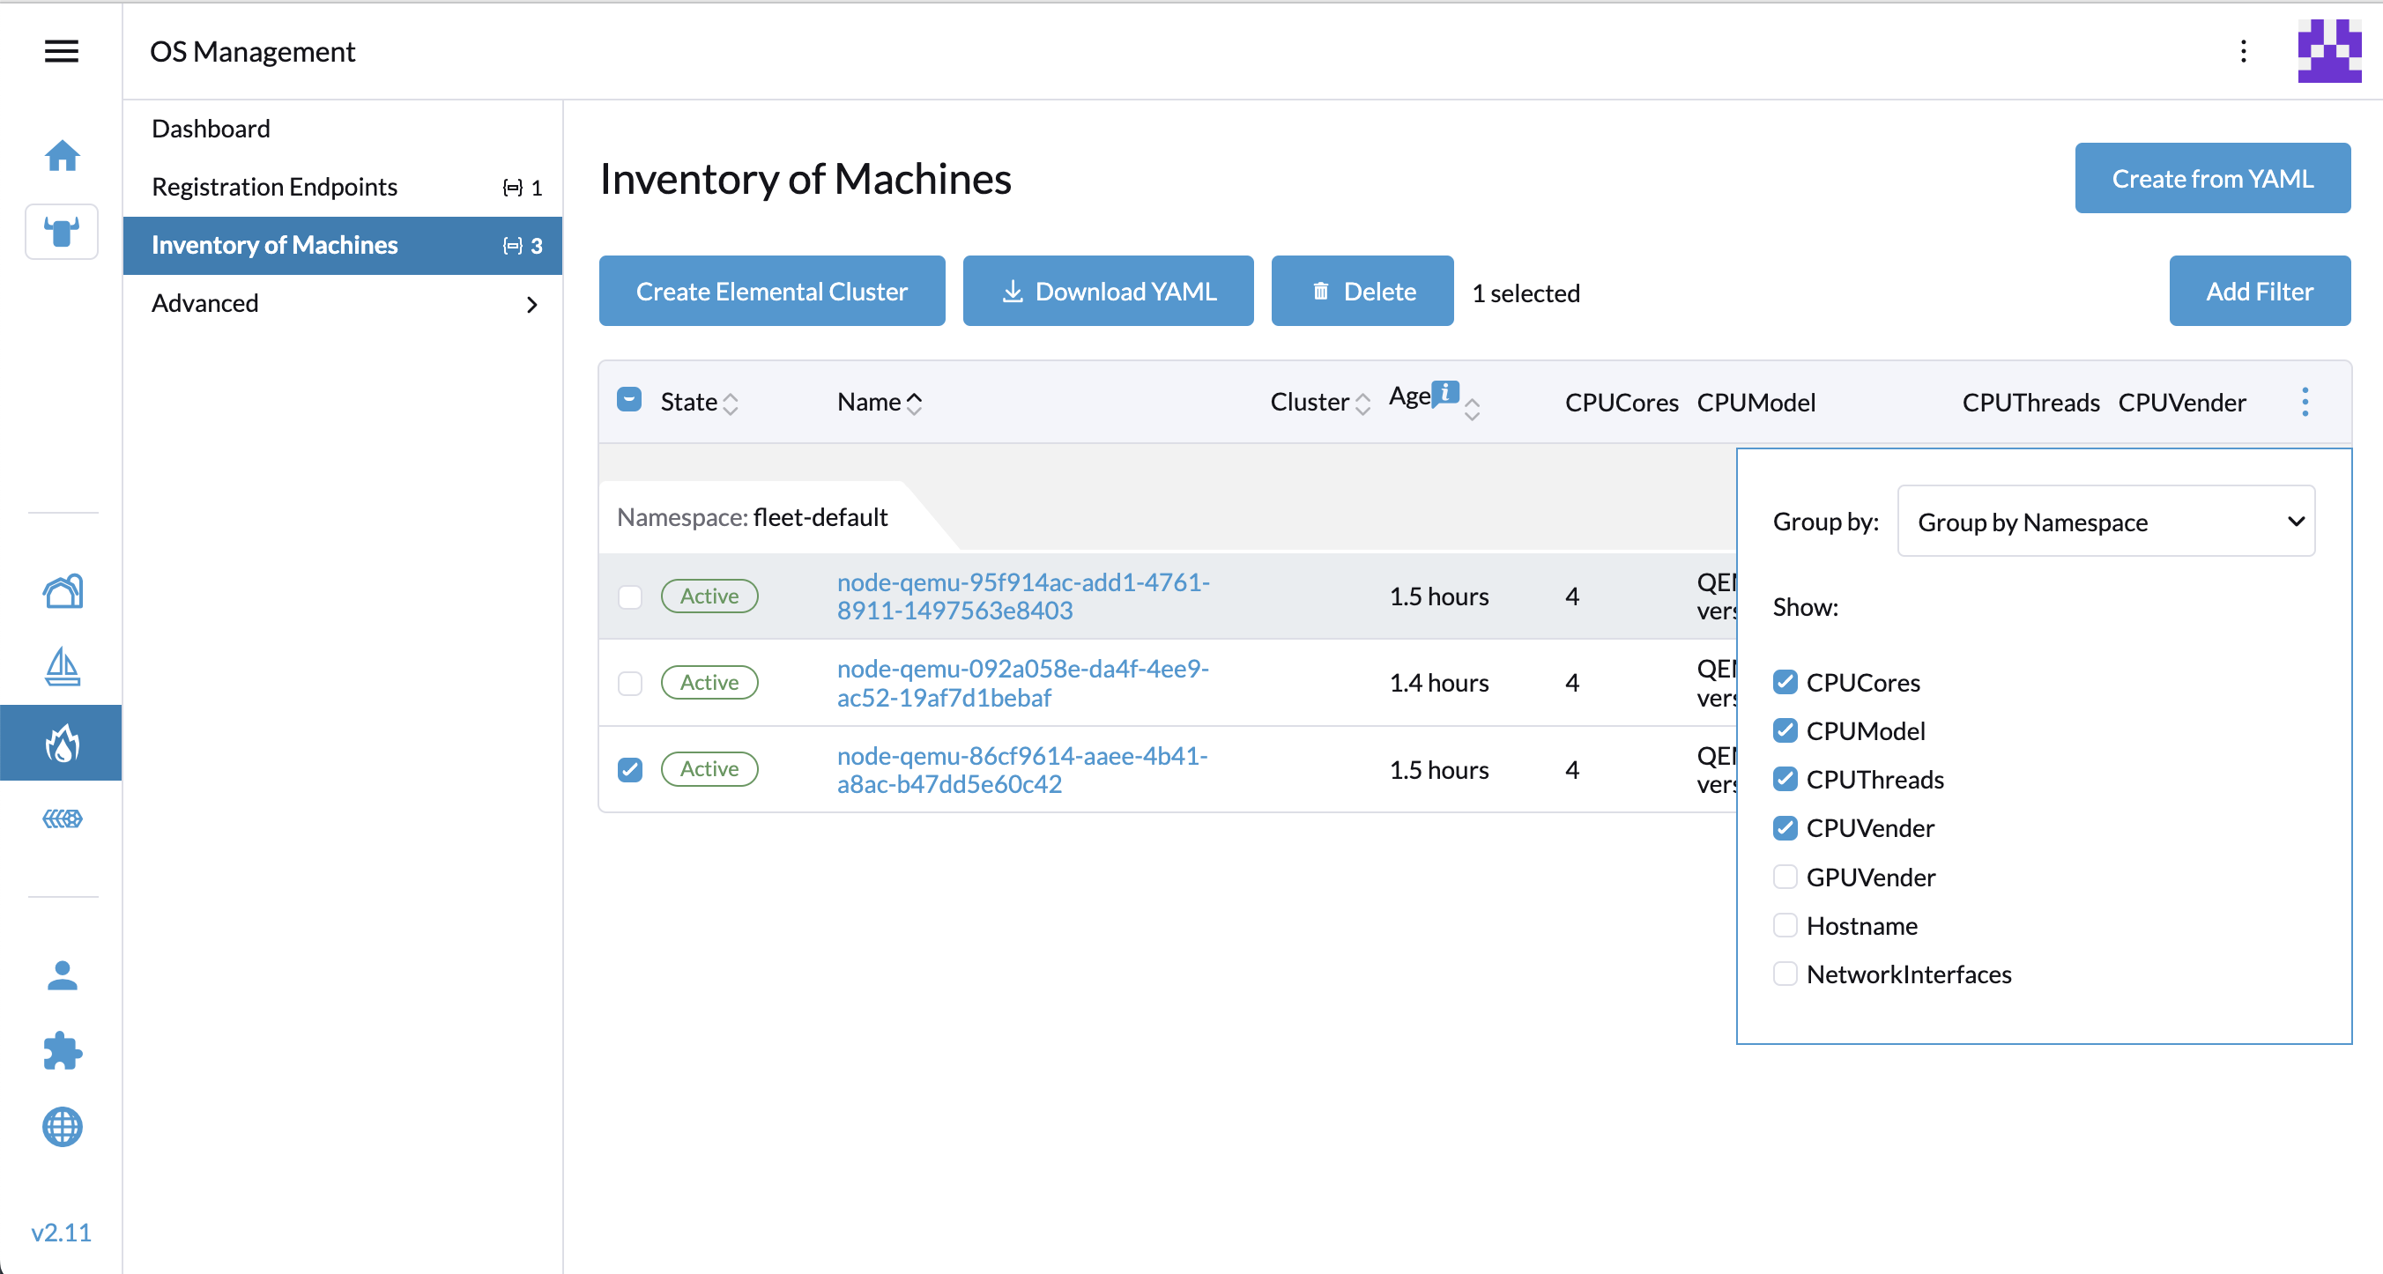Viewport: 2383px width, 1274px height.
Task: Open the Dashboard sidebar item
Action: click(211, 129)
